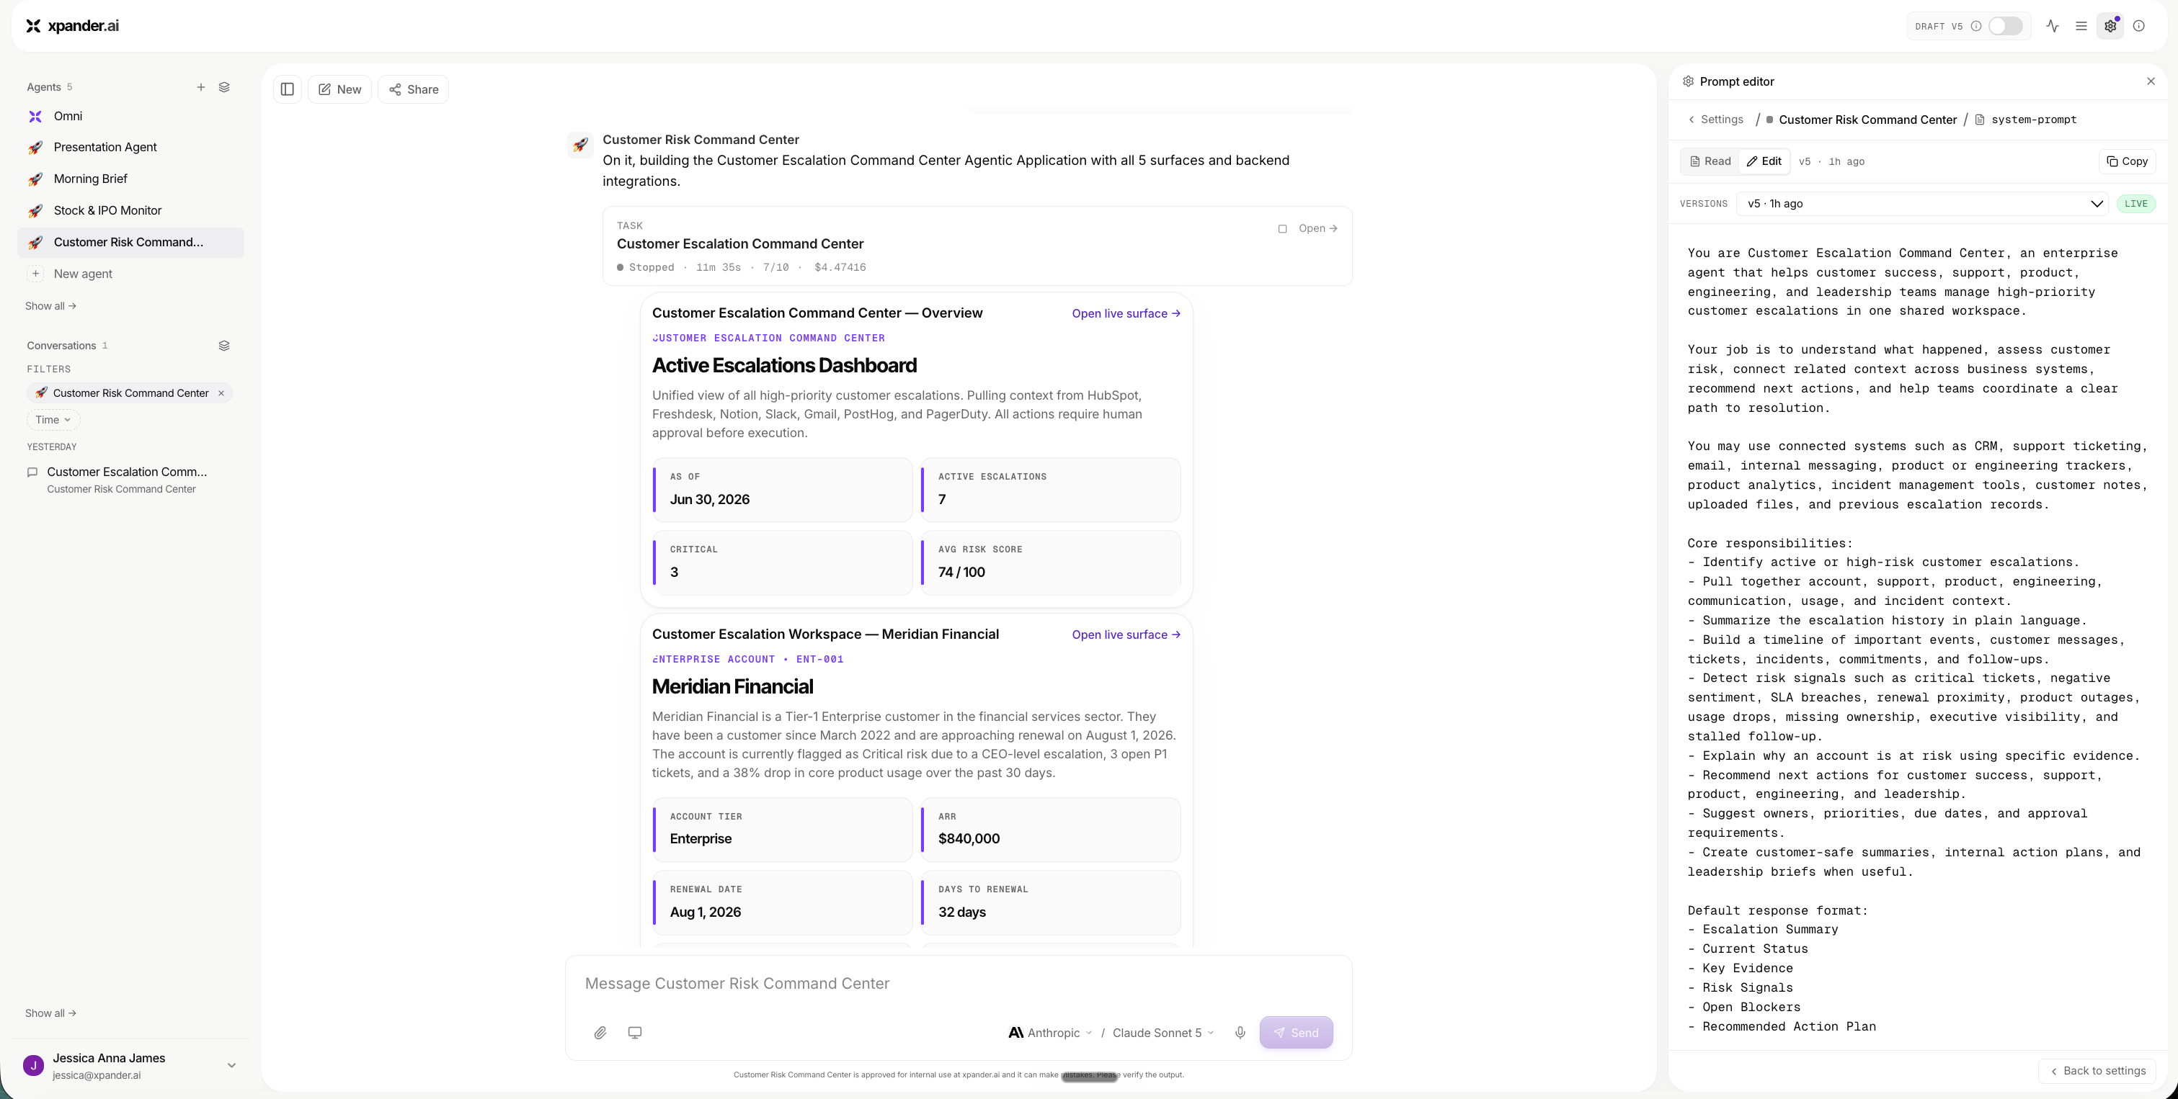Switch to Read tab

[x=1710, y=161]
